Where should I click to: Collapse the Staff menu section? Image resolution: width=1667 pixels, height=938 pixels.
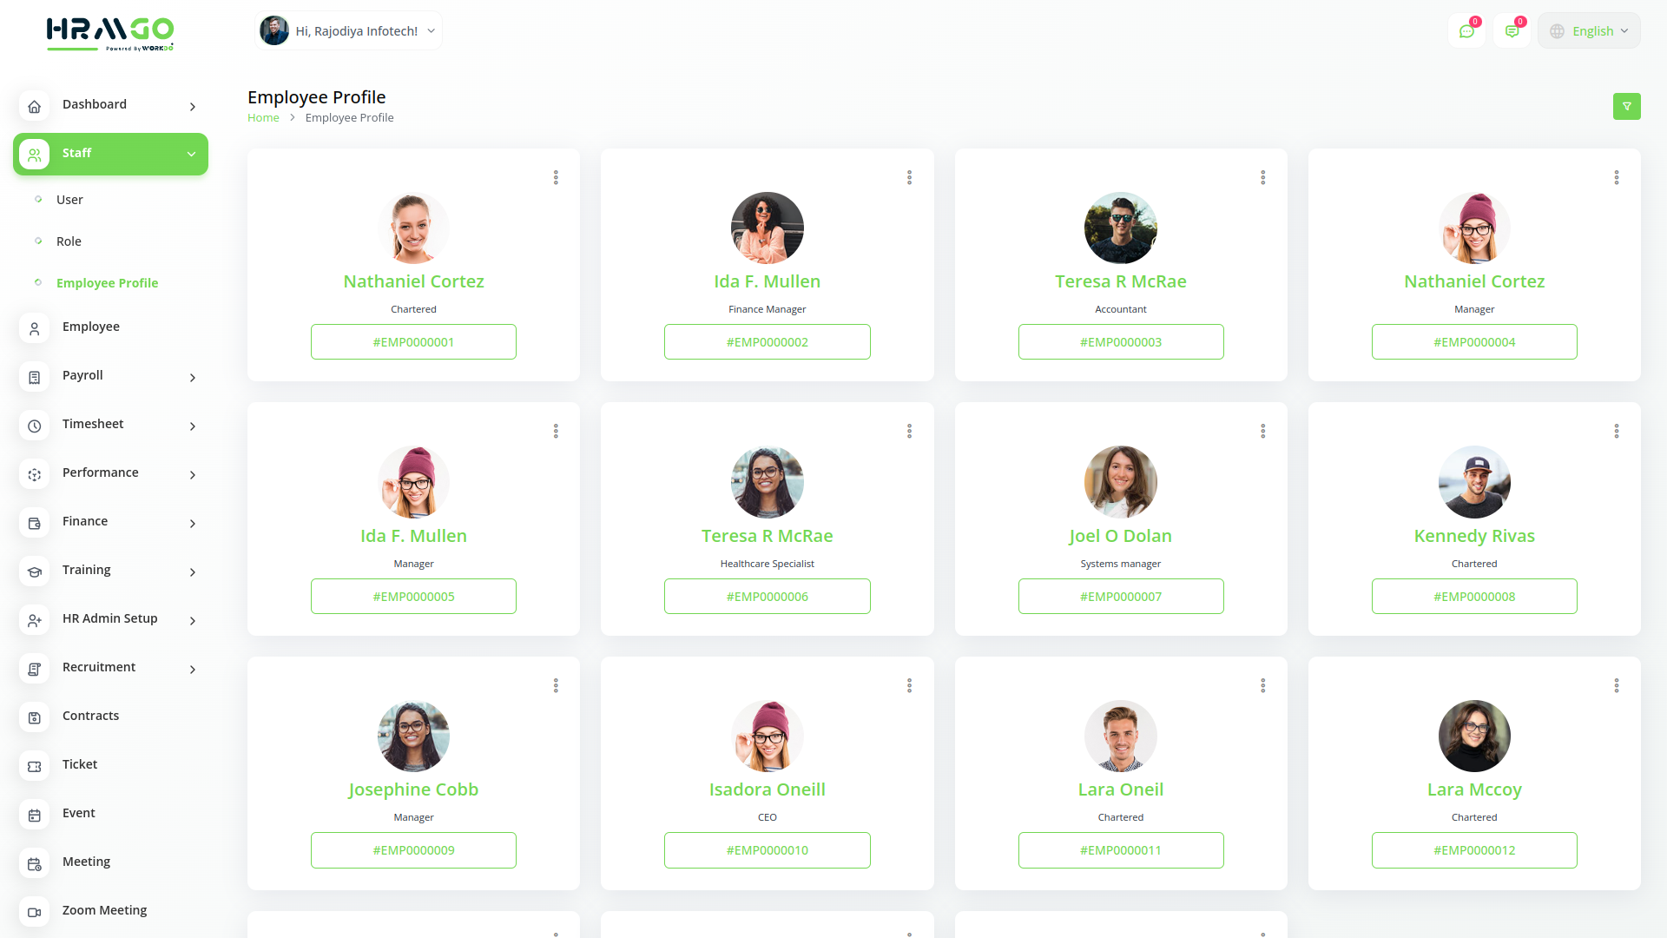click(191, 154)
